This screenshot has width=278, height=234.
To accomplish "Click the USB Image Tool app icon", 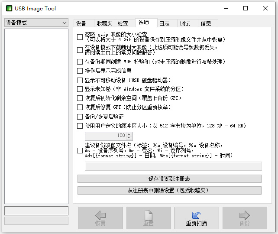I will 9,8.
